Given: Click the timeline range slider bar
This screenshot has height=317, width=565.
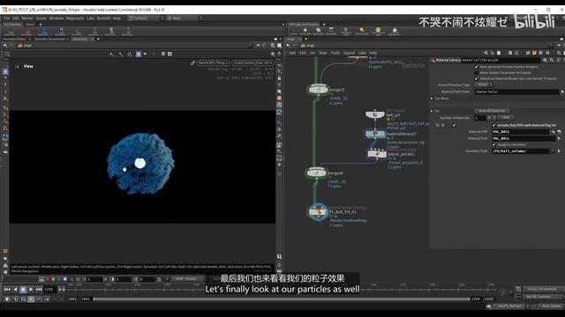Looking at the screenshot, I should [282, 299].
